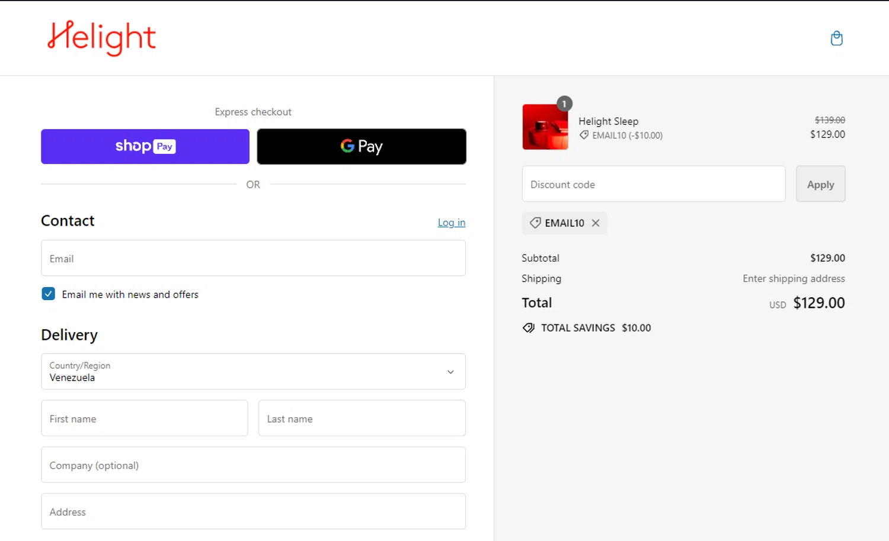Click the Helight Sleep product name
Image resolution: width=889 pixels, height=541 pixels.
pos(609,121)
